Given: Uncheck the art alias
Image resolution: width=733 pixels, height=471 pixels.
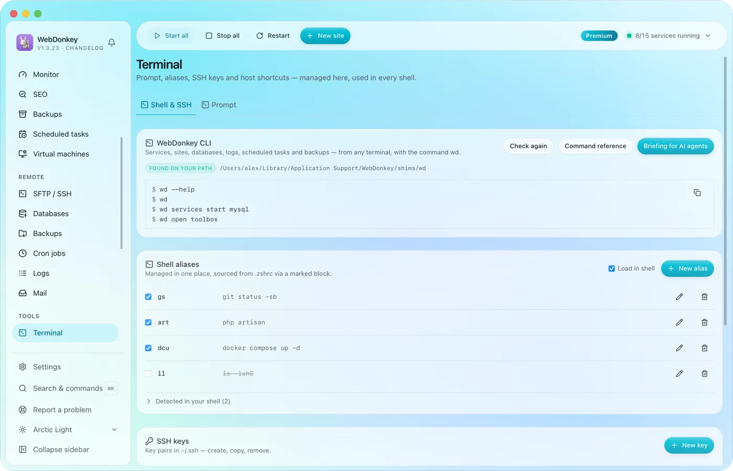Looking at the screenshot, I should [x=148, y=322].
